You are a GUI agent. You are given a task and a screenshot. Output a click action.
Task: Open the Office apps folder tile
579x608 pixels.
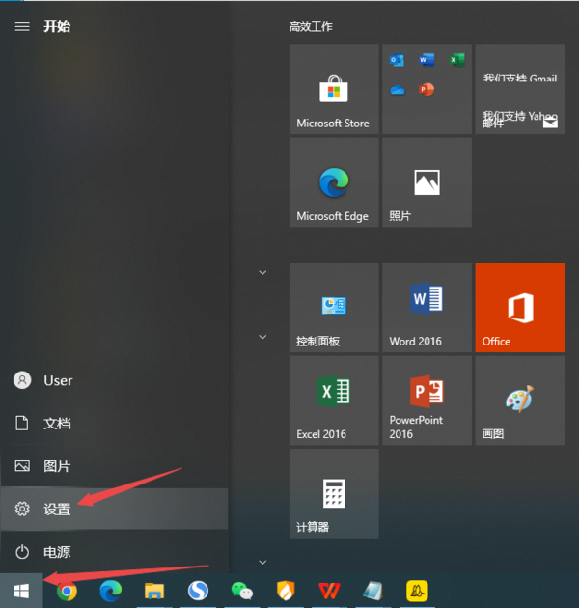(427, 89)
